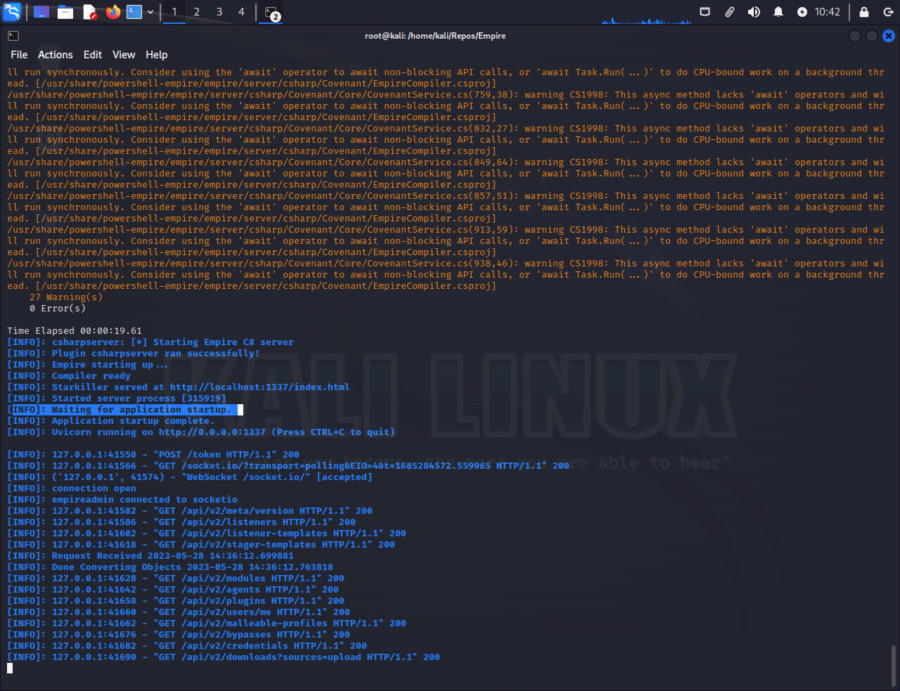Open the wired network connection icon
This screenshot has width=900, height=691.
tap(705, 12)
